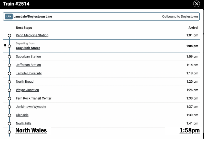Select the North Hills stop link

[24, 123]
